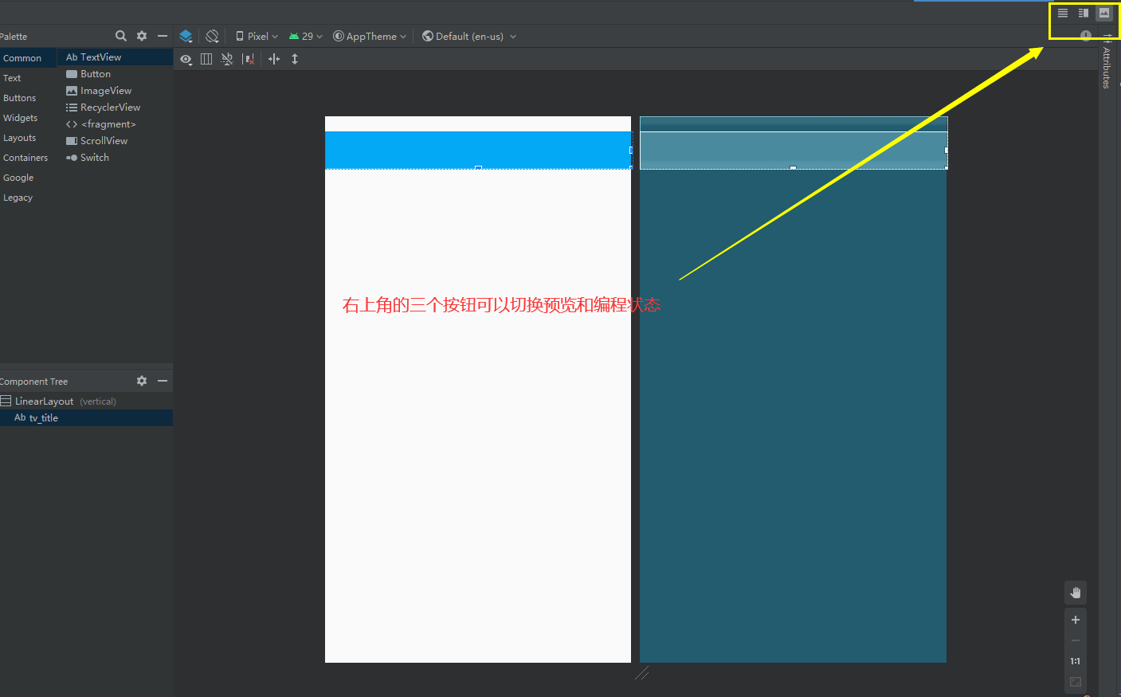Click the orientation rotate icon
Screen dimensions: 1121x697
pos(212,36)
